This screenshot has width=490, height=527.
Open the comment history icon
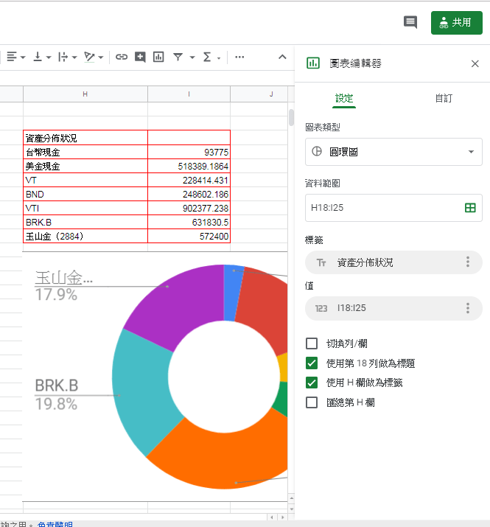410,23
